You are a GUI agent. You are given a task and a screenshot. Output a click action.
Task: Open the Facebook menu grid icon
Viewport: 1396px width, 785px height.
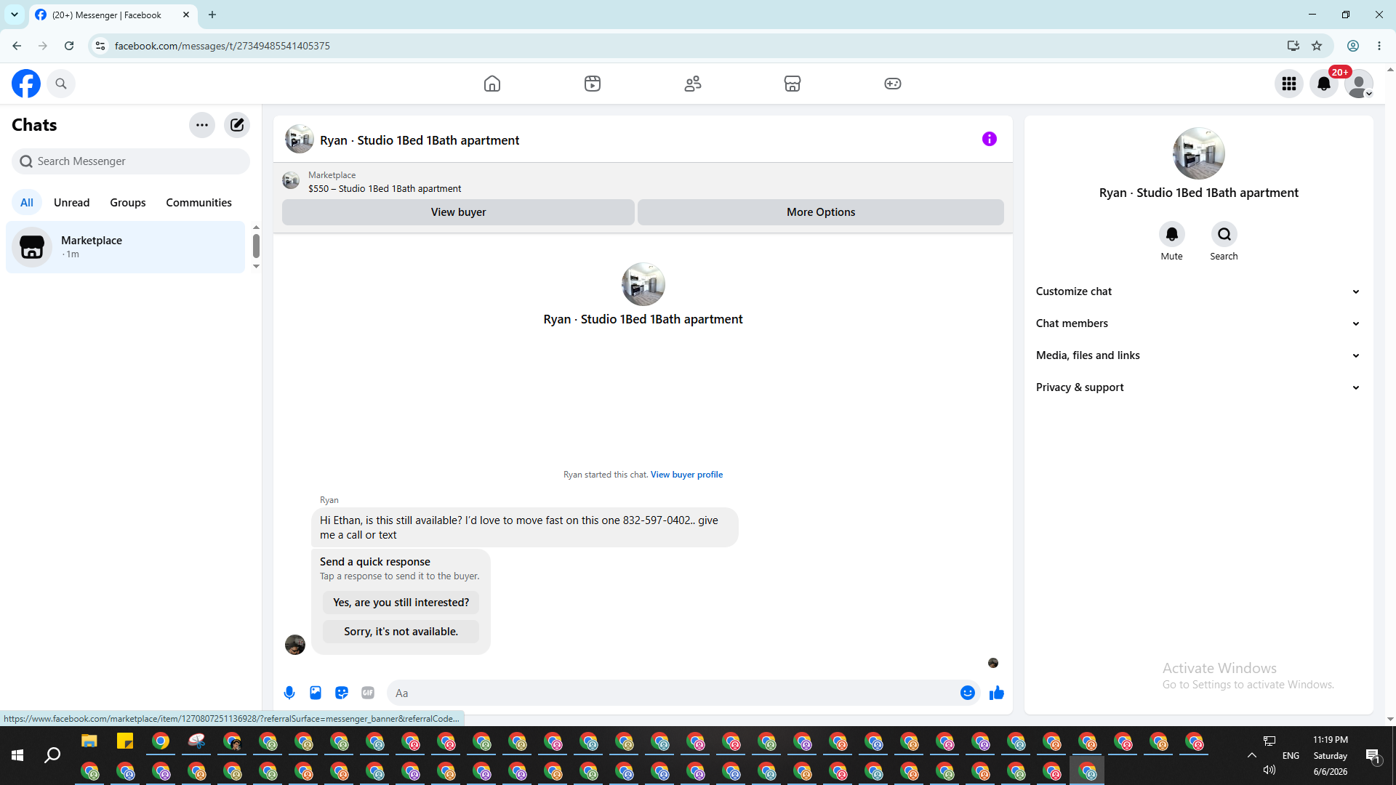(x=1289, y=84)
